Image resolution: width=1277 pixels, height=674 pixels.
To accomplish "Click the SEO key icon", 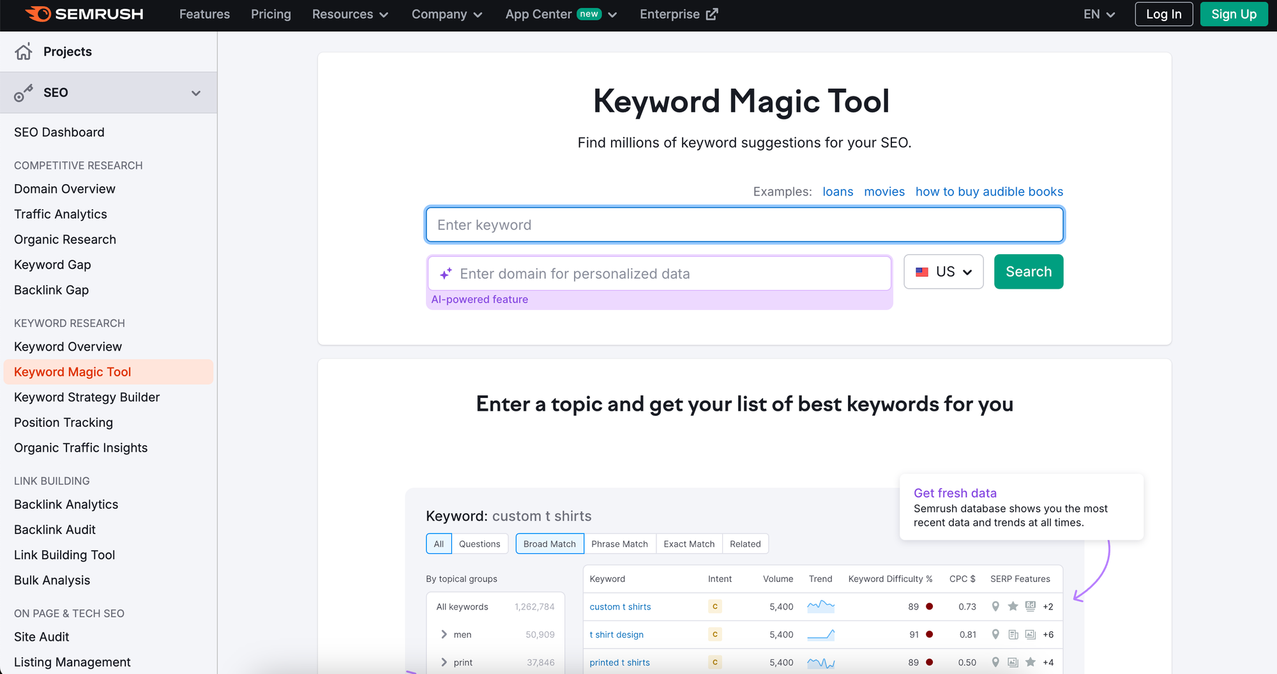I will point(24,93).
